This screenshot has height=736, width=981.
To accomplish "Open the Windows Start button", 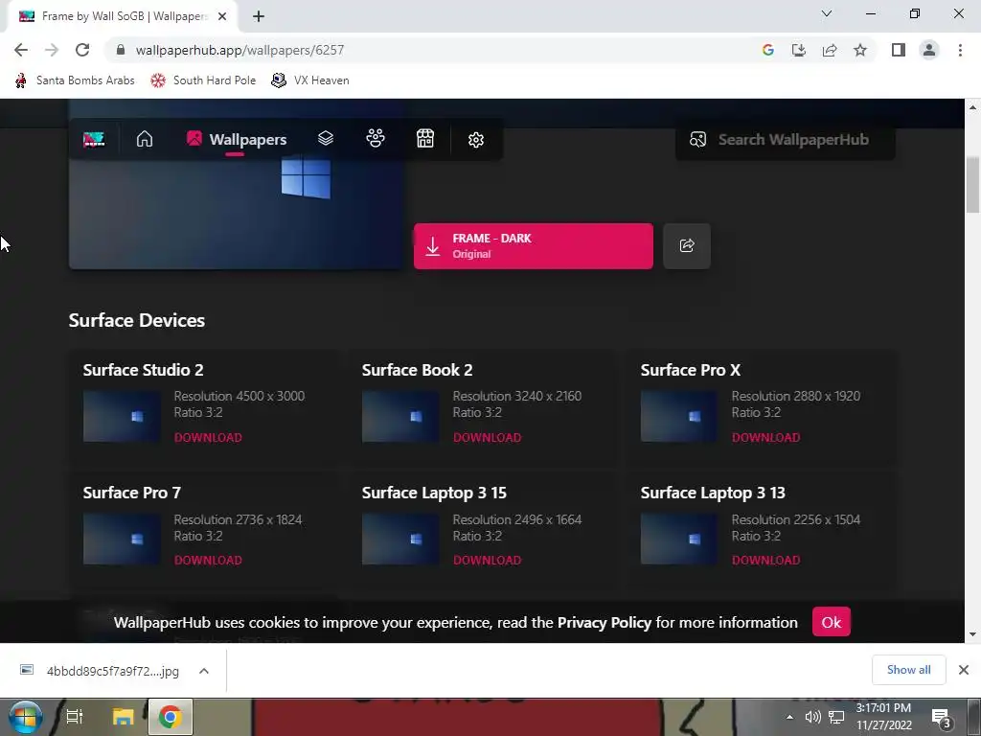I will (25, 717).
